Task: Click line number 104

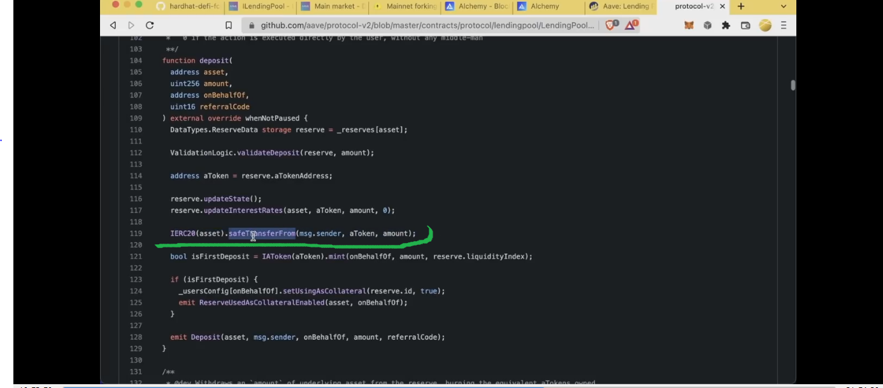Action: tap(136, 61)
